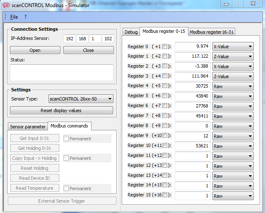
Task: Switch to Modbus register 16-31 tab
Action: [x=212, y=32]
